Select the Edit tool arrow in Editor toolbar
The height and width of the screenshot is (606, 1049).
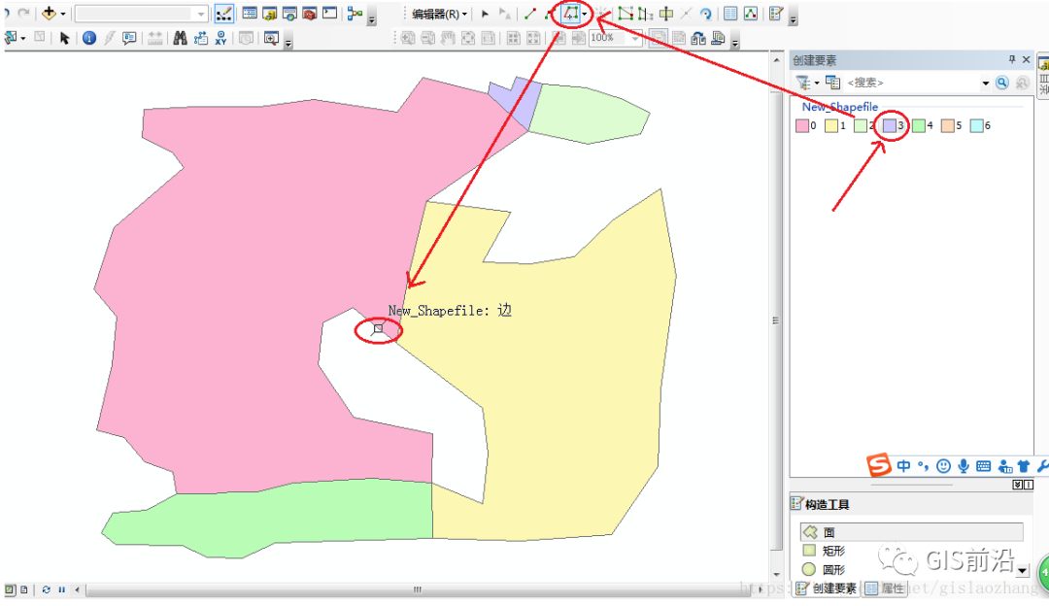click(485, 15)
